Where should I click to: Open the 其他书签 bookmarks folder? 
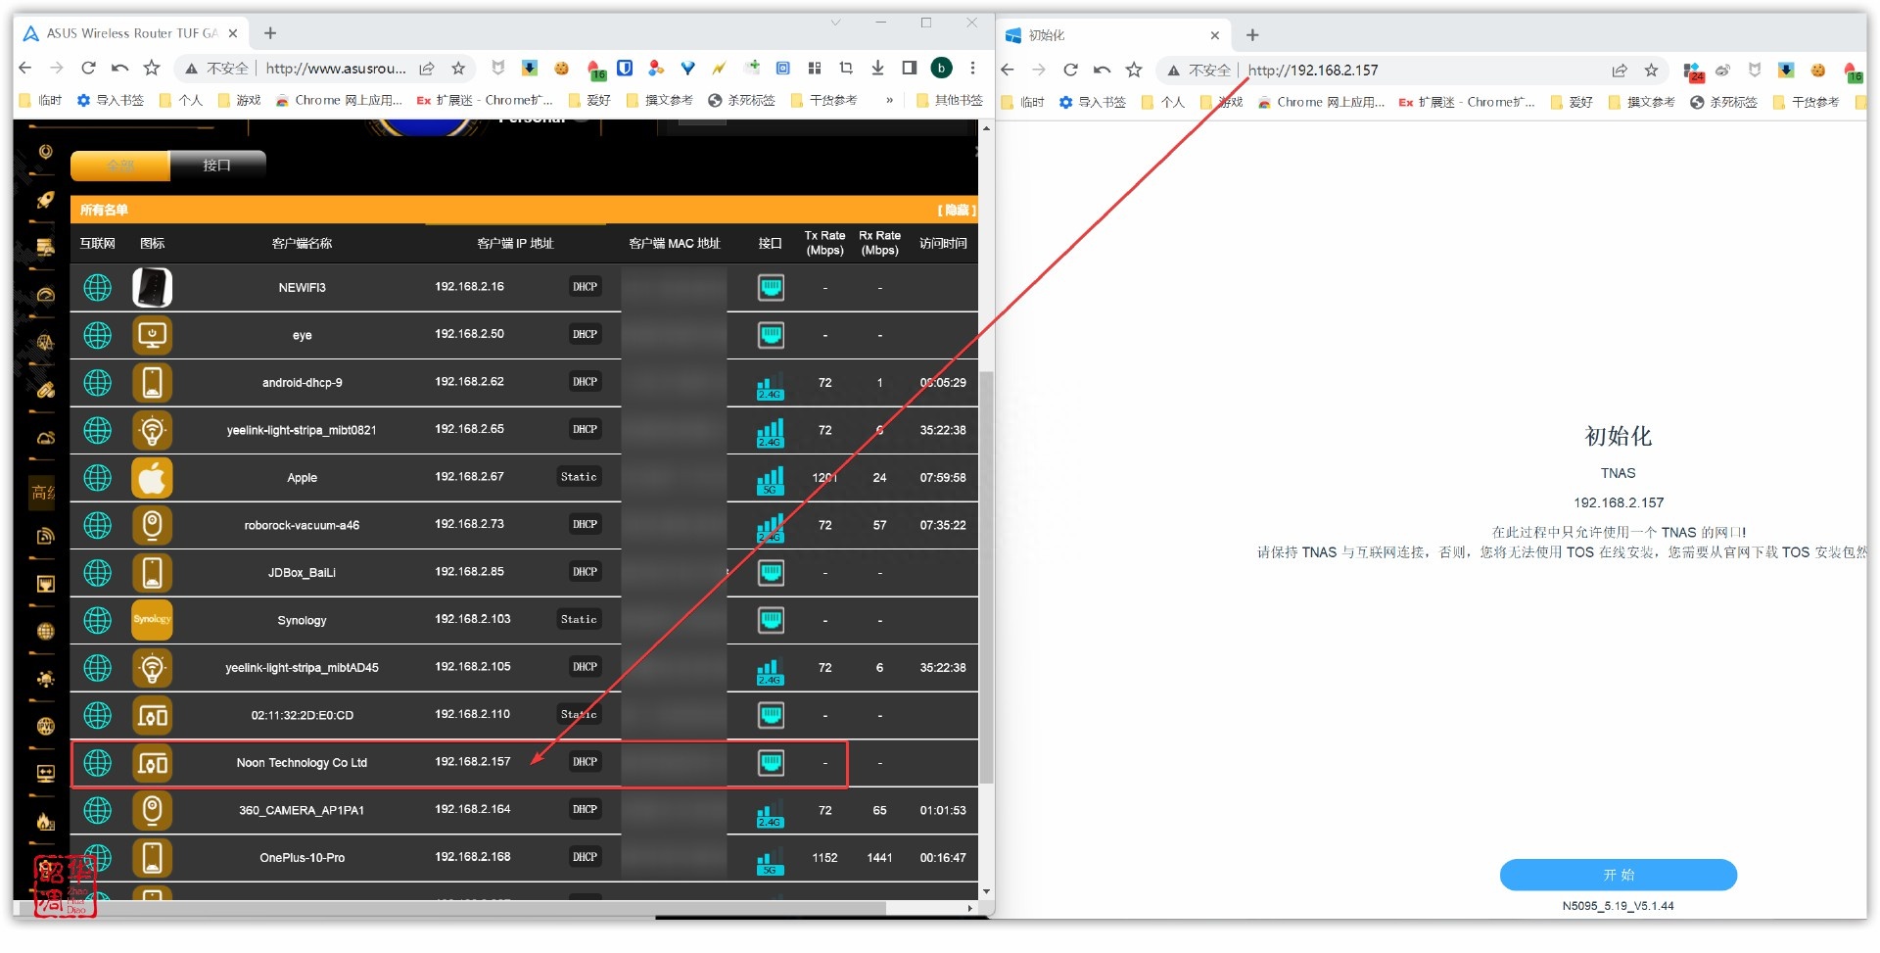coord(949,100)
